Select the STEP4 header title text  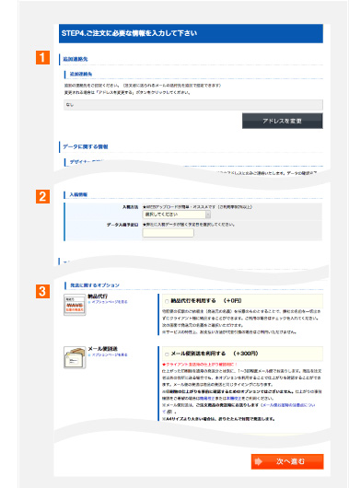point(129,33)
